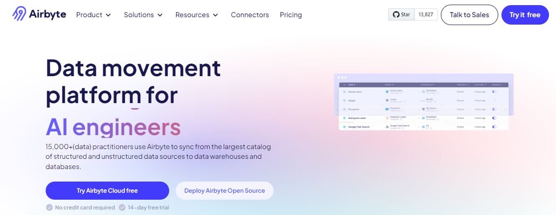556x215 pixels.
Task: Disable the Google Paid Search connection switch
Action: tap(494, 127)
